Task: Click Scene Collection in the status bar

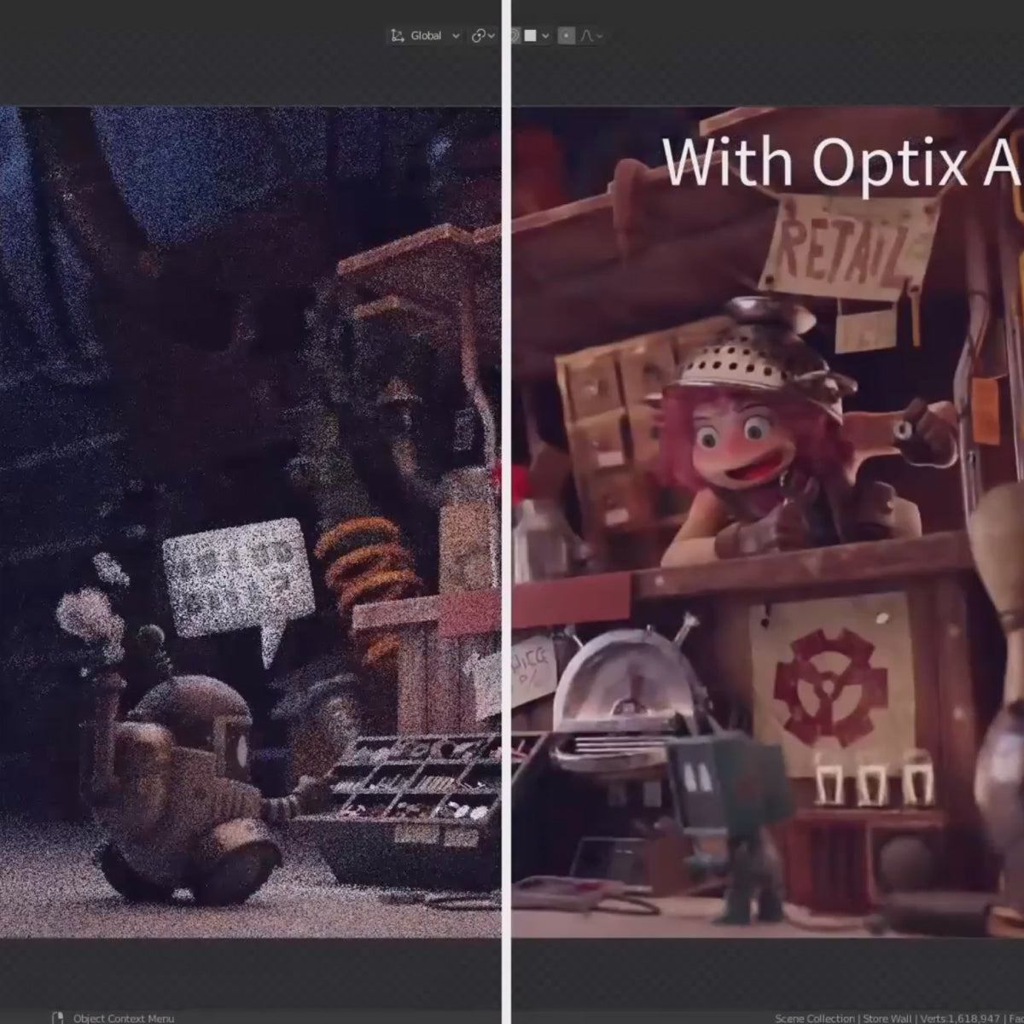Action: (x=814, y=1018)
